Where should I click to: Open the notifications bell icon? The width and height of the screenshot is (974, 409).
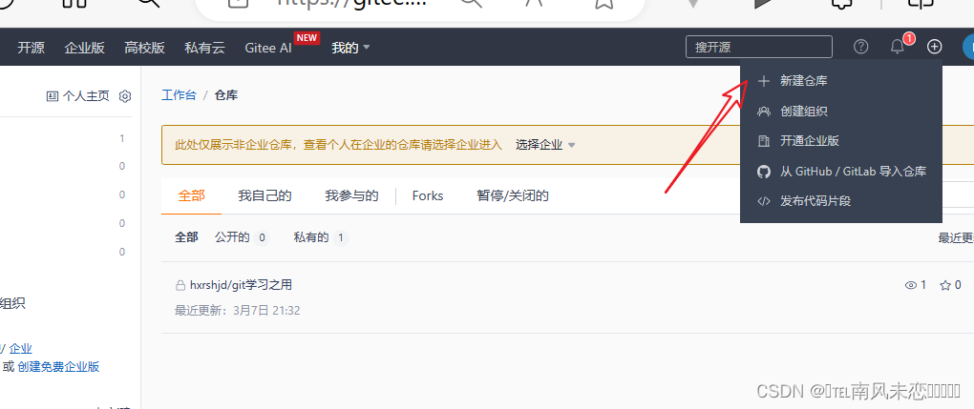tap(897, 47)
